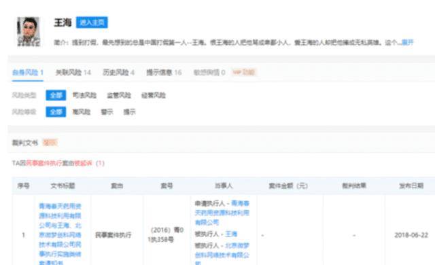Filter by 警示 level

point(107,112)
